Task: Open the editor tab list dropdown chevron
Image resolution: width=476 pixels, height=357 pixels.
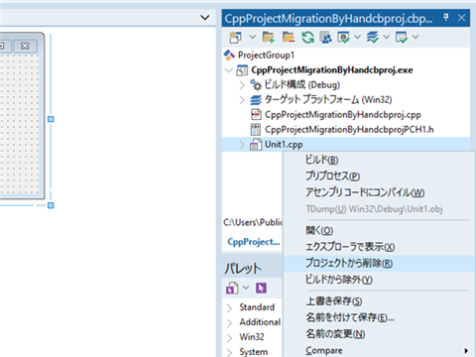Action: coord(205,18)
